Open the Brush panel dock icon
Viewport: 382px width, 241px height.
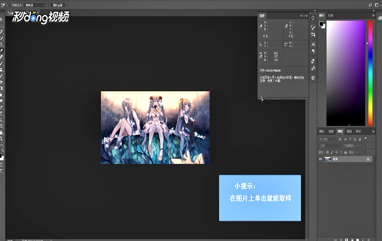click(313, 28)
